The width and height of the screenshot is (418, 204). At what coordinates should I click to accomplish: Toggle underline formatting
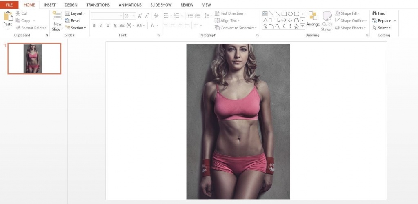(x=108, y=26)
